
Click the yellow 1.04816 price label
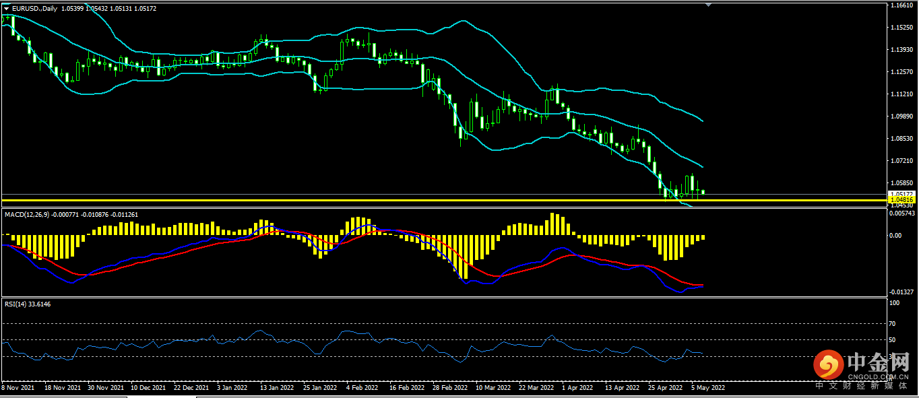click(901, 200)
